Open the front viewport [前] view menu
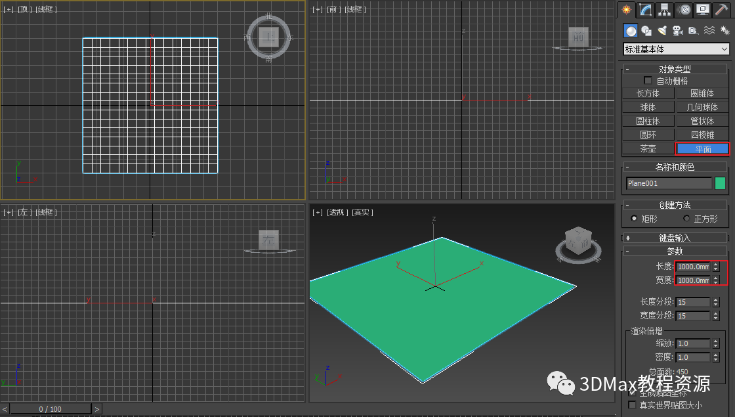The width and height of the screenshot is (735, 417). click(x=333, y=9)
